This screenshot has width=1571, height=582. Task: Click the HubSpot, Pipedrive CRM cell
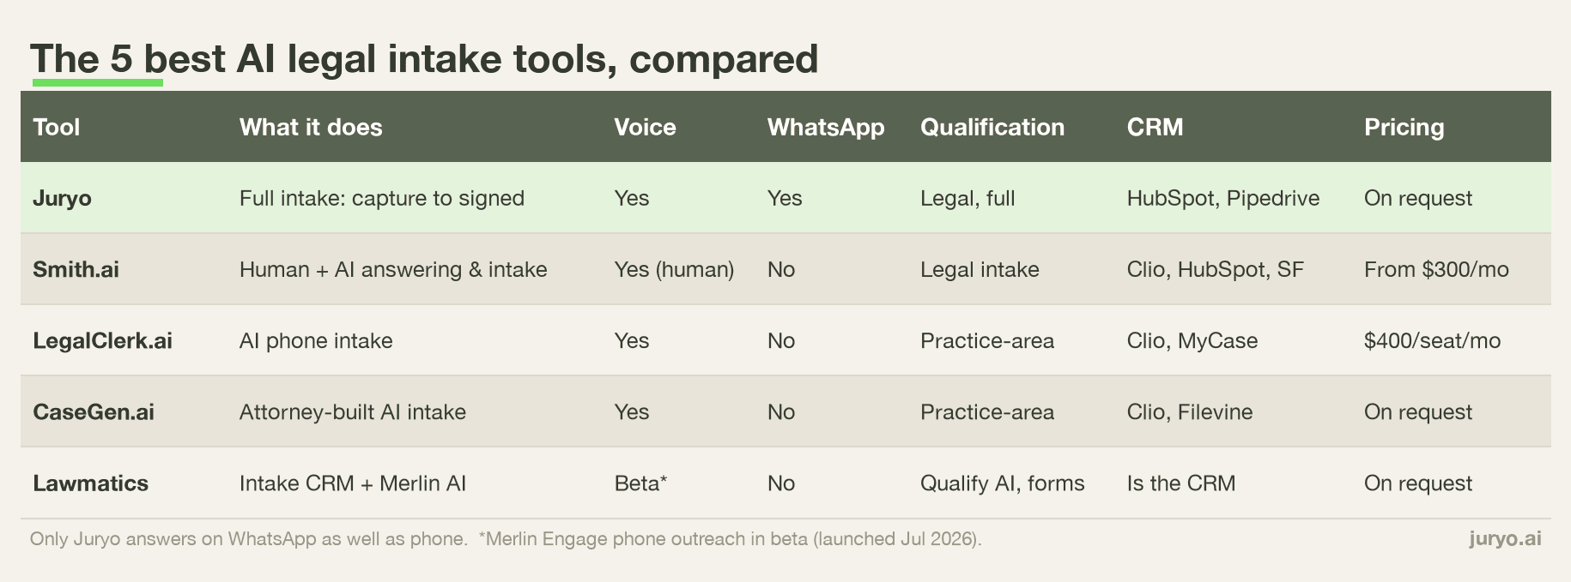(x=1222, y=198)
